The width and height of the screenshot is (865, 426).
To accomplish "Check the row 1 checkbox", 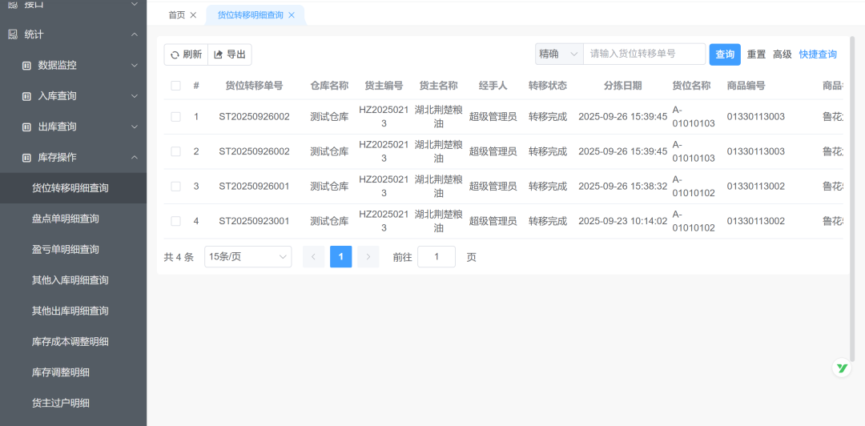I will pyautogui.click(x=175, y=117).
